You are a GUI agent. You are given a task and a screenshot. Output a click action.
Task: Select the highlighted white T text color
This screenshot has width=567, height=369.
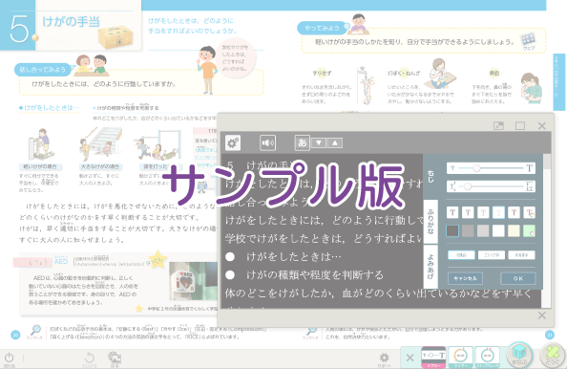498,212
